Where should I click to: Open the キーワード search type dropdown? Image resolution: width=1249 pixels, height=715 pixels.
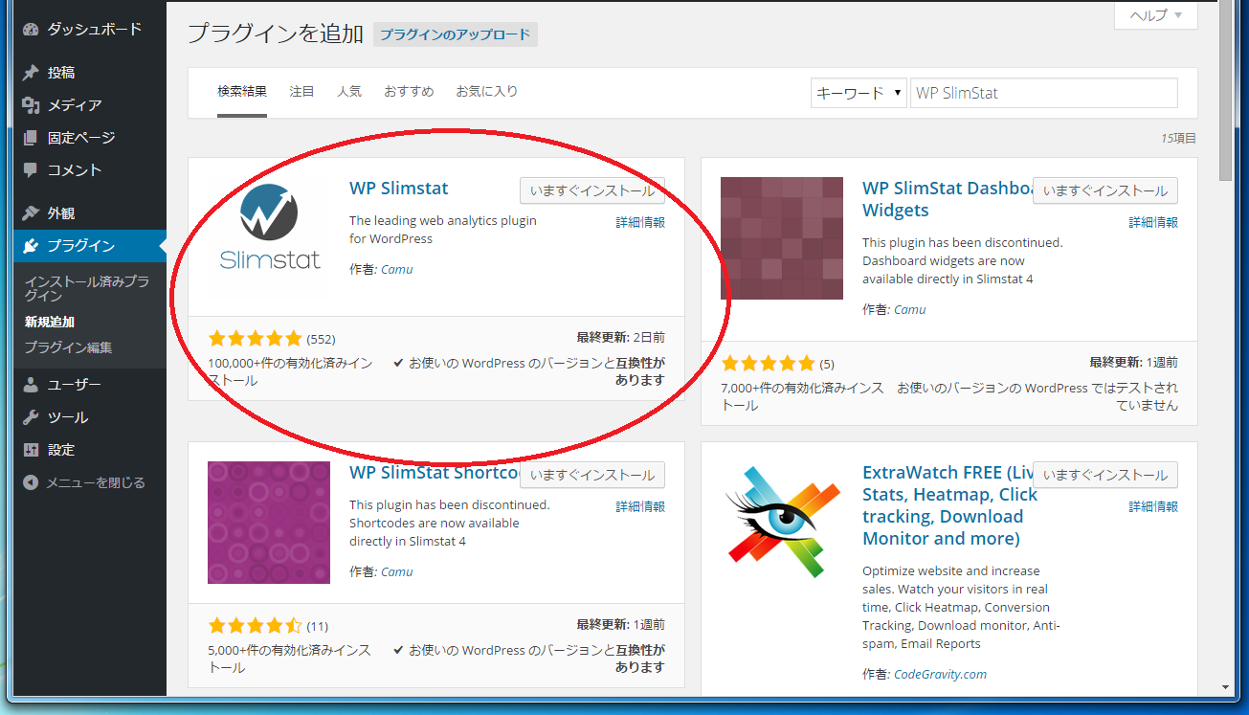(859, 93)
